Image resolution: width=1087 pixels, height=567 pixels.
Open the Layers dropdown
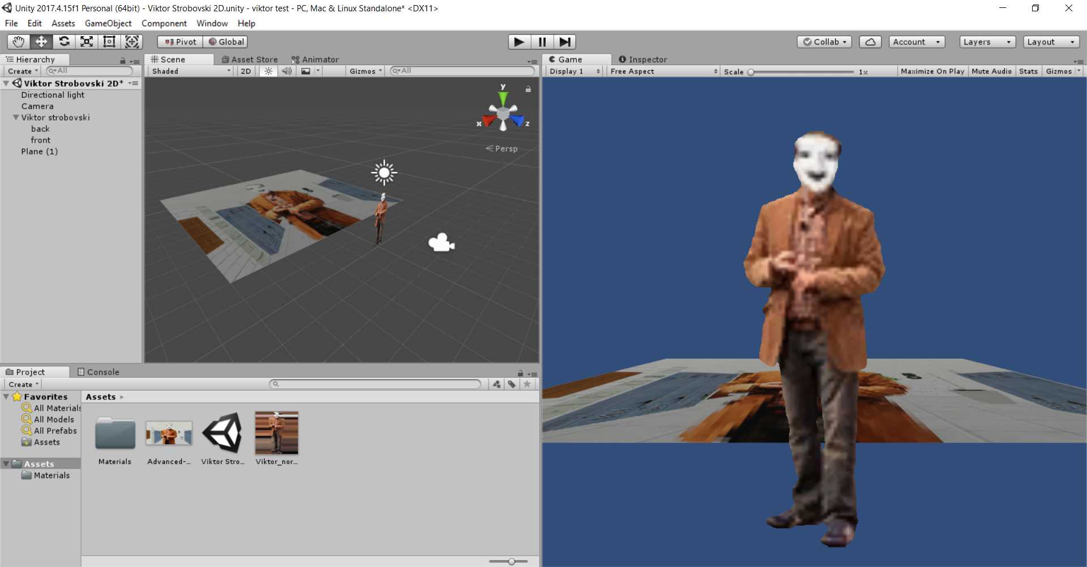click(x=987, y=42)
